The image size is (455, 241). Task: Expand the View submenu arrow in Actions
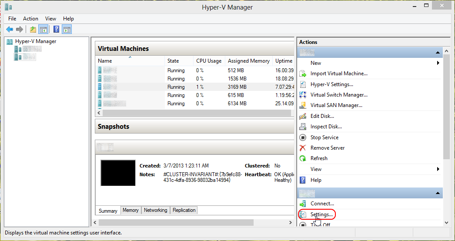[438, 169]
